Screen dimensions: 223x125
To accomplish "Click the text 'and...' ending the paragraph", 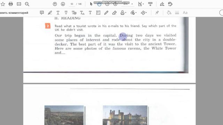I will tap(60, 53).
